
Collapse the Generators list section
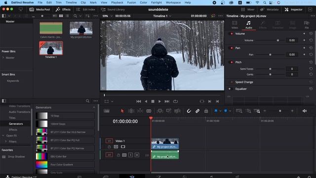tap(94, 107)
